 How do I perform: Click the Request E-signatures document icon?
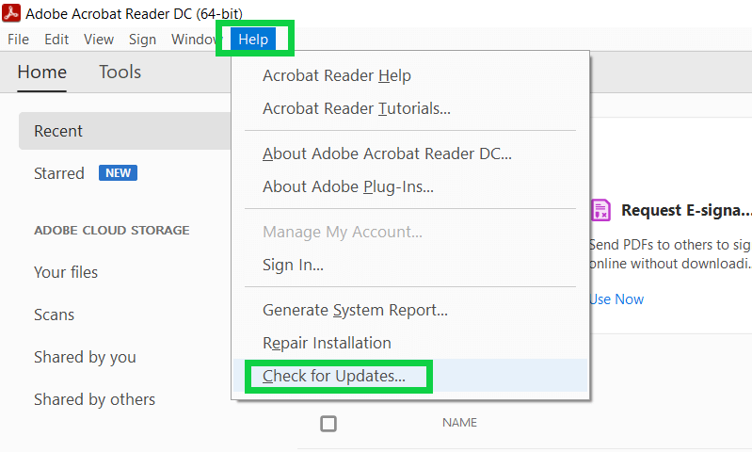[x=600, y=210]
